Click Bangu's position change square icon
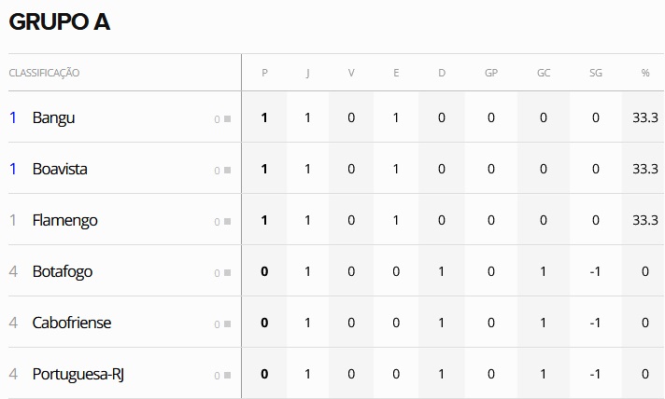 226,119
